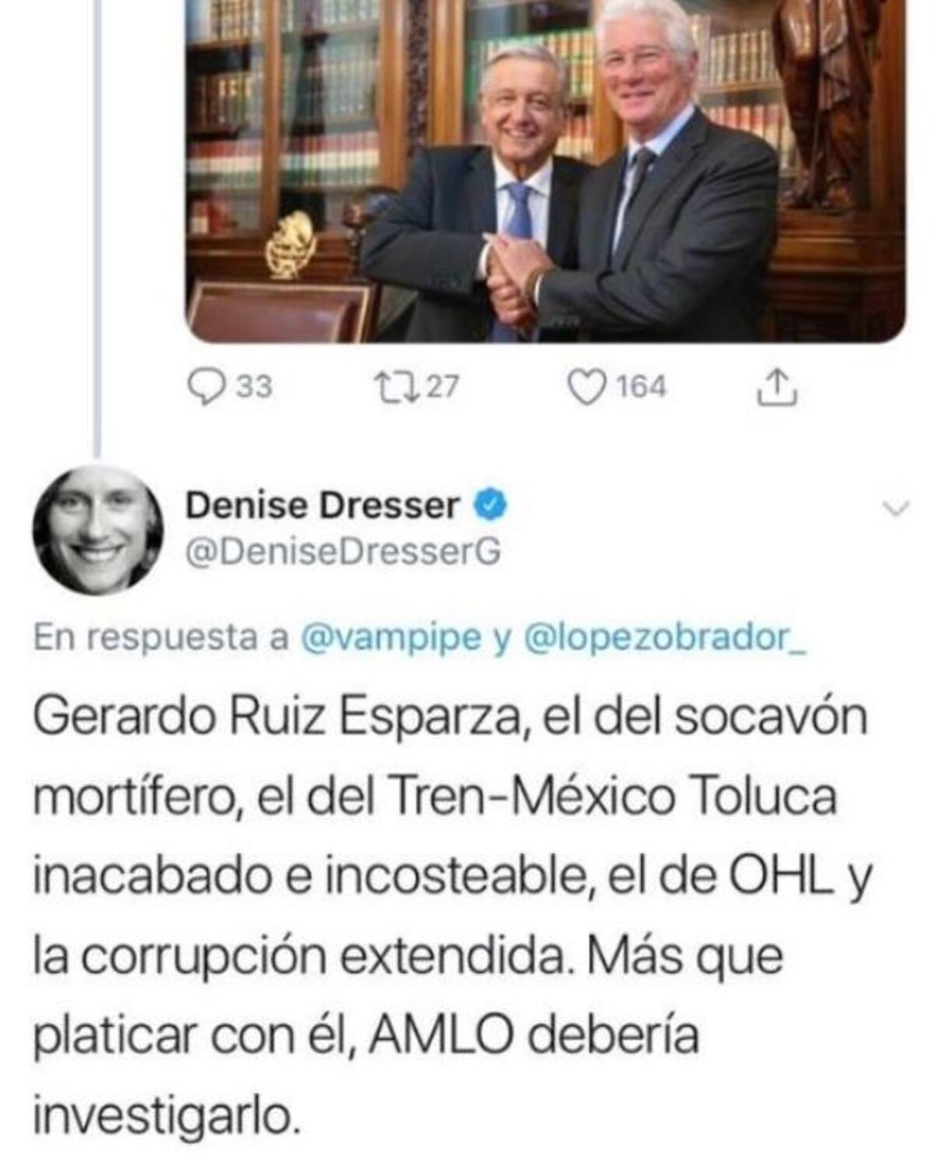Click the reply count 33
Viewport: 934px width, 1175px height.
pyautogui.click(x=254, y=387)
